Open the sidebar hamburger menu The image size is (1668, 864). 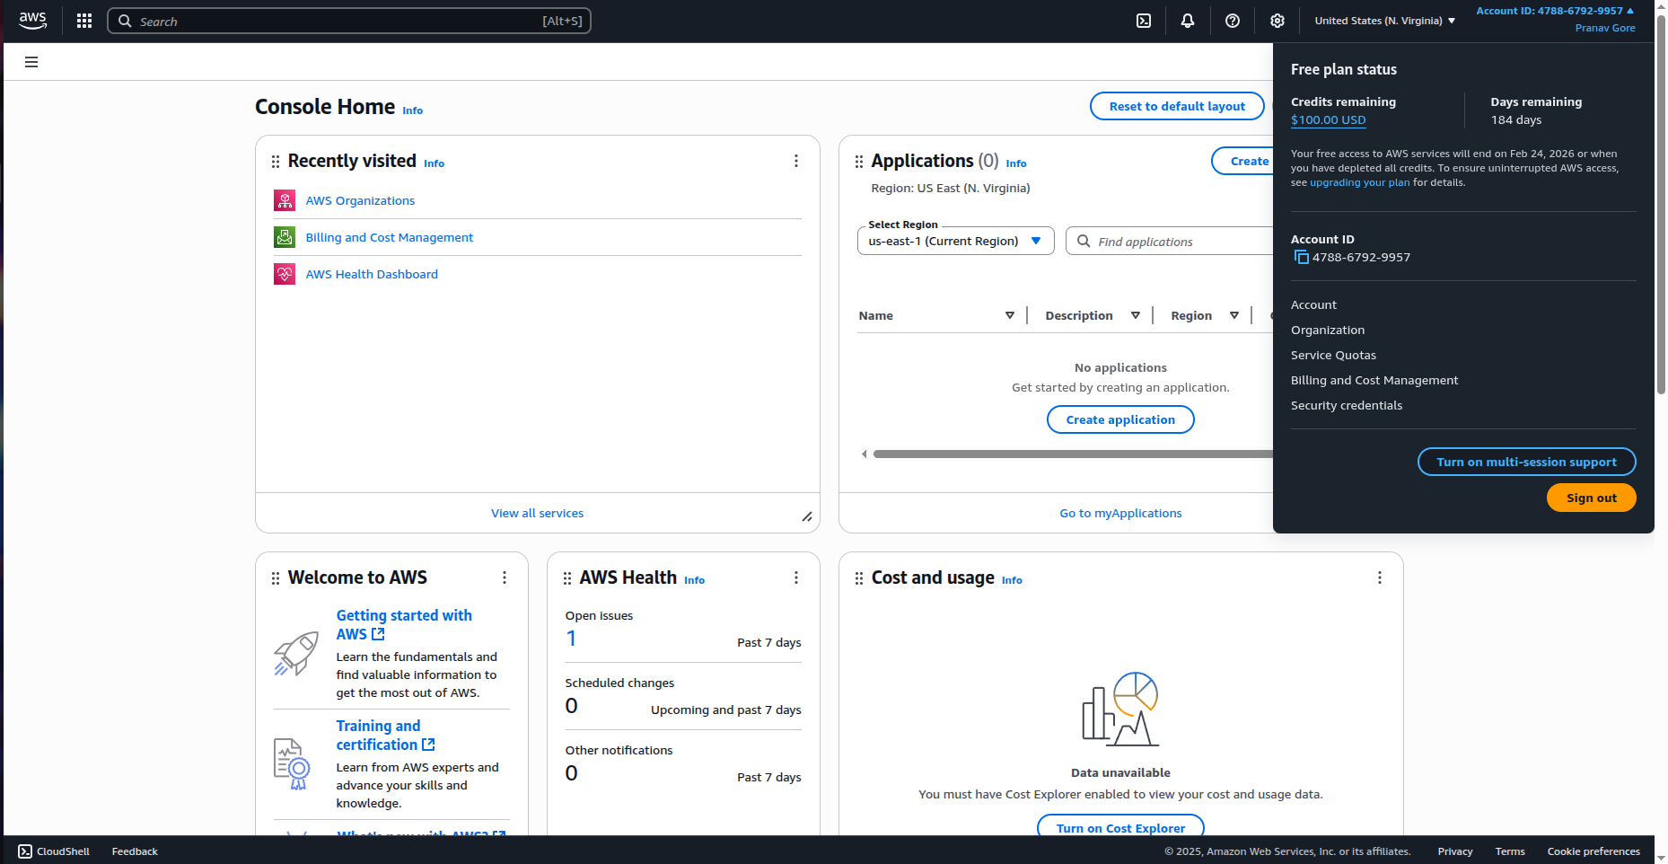pos(31,61)
